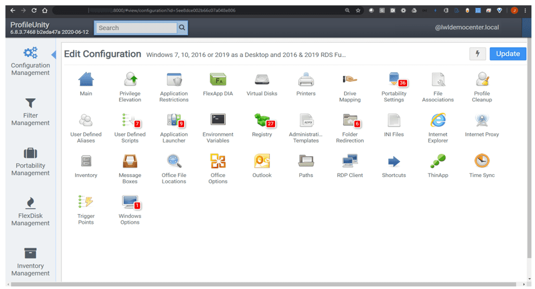The height and width of the screenshot is (289, 535).
Task: Open the Time Sync icon
Action: coord(481,161)
